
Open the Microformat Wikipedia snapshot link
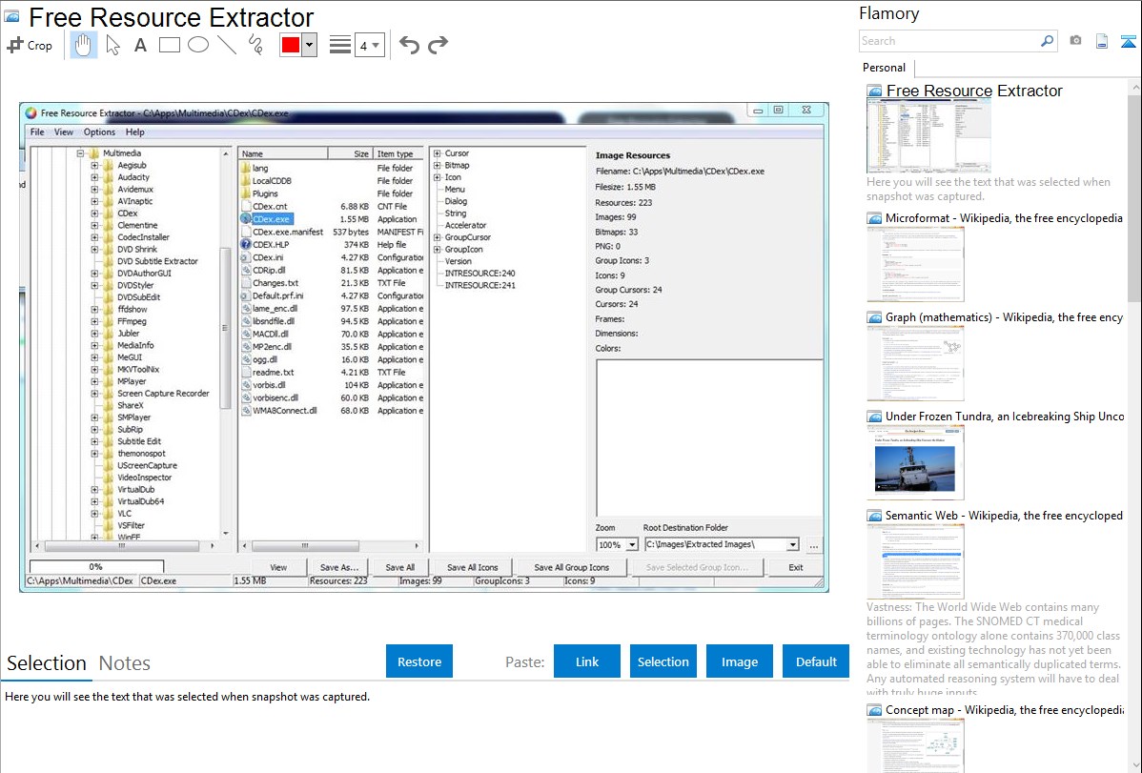(1004, 218)
